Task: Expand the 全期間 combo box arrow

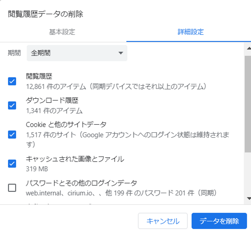Action: (121, 53)
